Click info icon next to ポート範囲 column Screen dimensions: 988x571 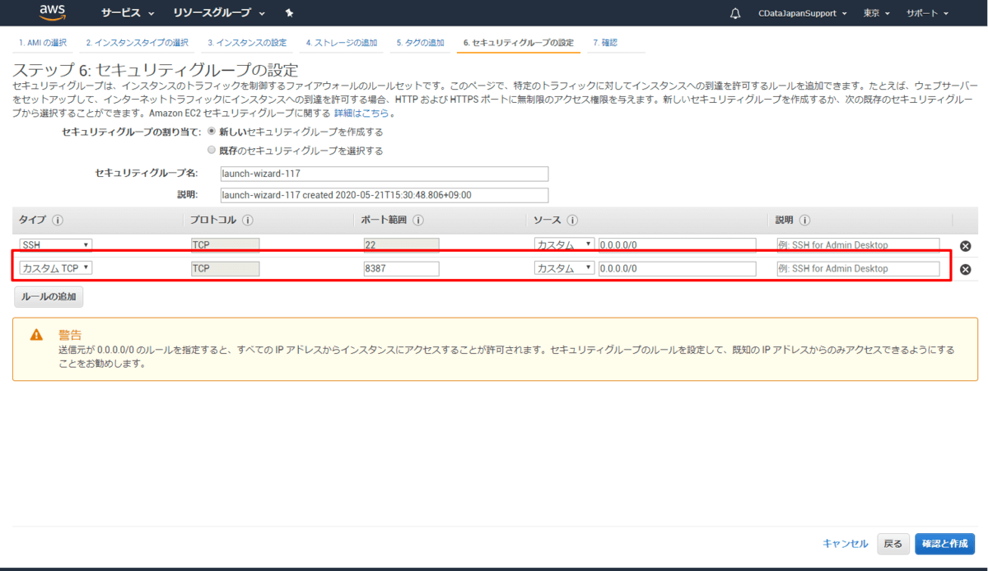point(418,221)
